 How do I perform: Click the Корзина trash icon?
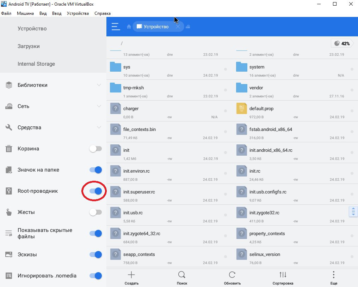coord(9,149)
